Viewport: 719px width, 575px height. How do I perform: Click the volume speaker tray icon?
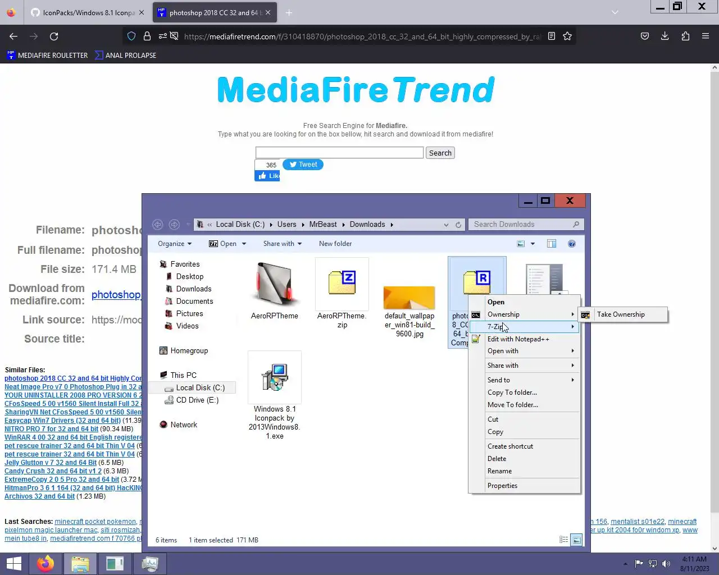666,564
